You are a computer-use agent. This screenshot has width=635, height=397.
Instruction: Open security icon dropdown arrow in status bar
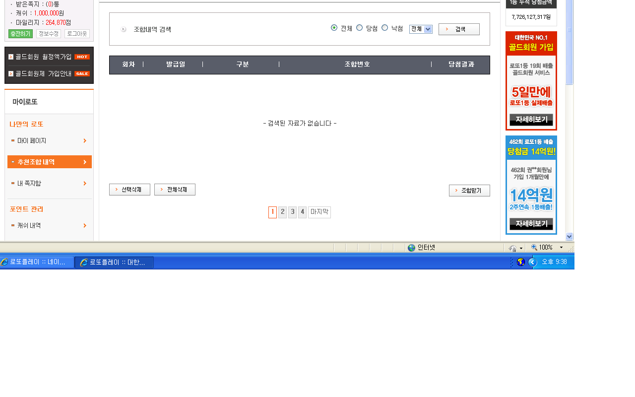pos(521,248)
